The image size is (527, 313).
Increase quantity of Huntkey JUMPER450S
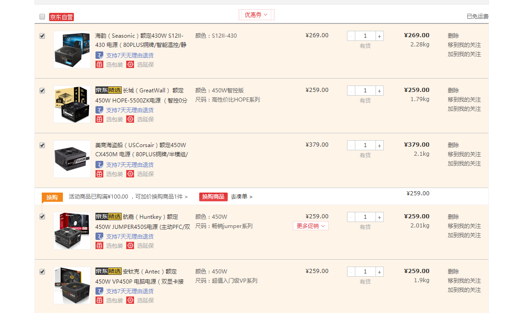tap(380, 217)
